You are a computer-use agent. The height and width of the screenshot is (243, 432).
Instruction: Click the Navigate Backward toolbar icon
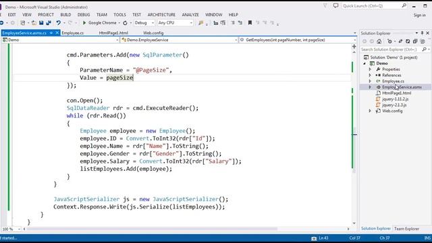click(x=1, y=23)
